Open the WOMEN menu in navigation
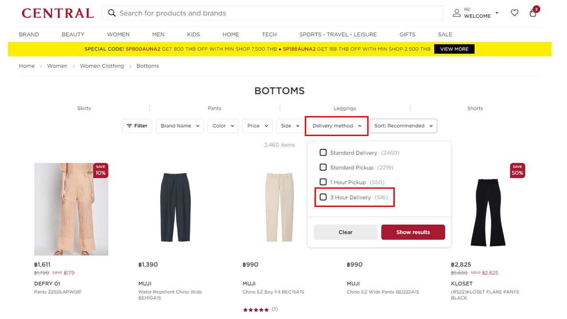The image size is (567, 319). point(118,35)
